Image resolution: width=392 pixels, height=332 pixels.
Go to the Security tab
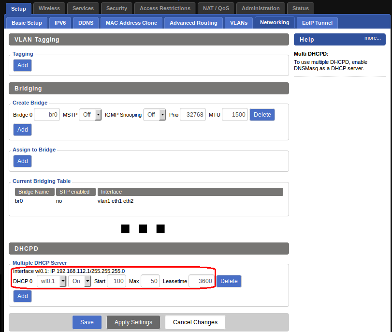117,8
